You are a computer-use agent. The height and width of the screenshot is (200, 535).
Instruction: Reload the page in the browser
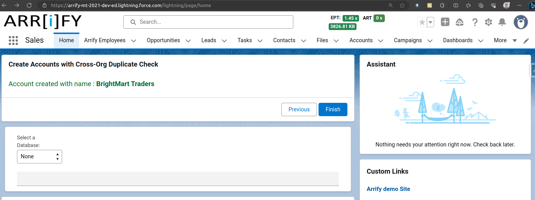[29, 5]
